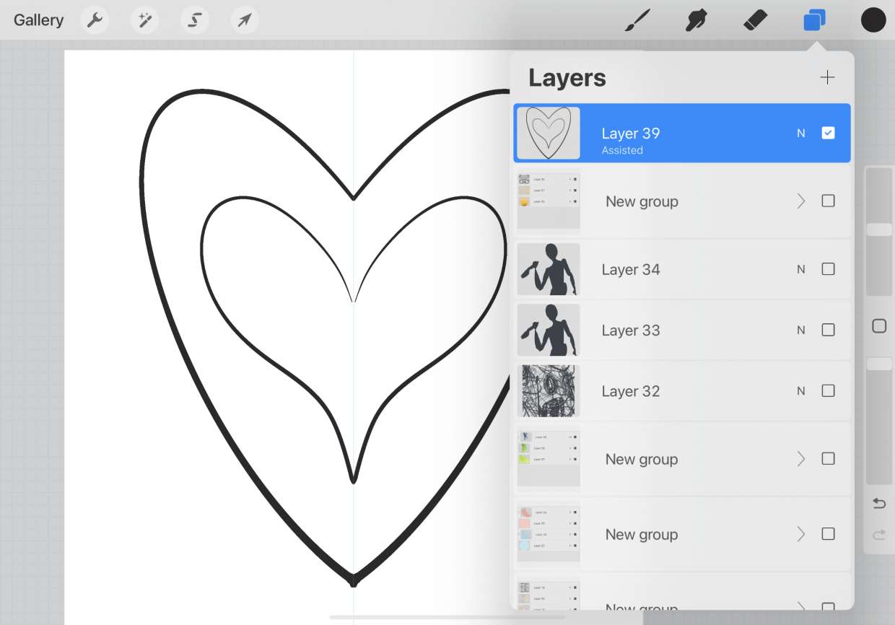Select the Eraser tool
Image resolution: width=895 pixels, height=625 pixels.
click(755, 20)
